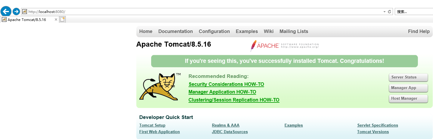Click the Tomcat cat mascot image
The height and width of the screenshot is (139, 433).
coord(160,87)
